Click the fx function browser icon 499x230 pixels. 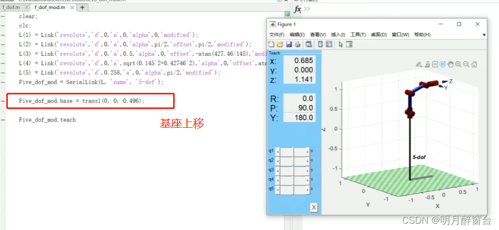[x=297, y=9]
